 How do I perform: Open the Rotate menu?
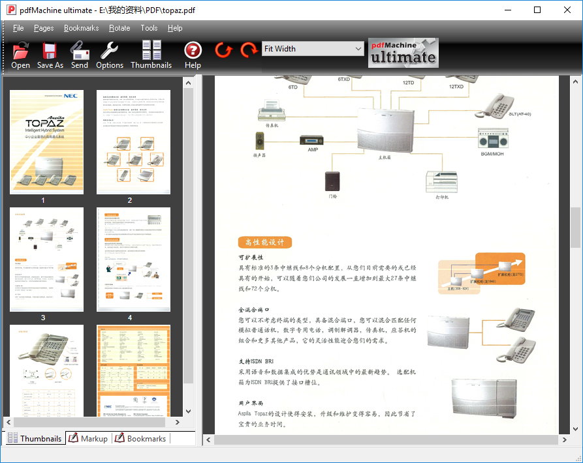click(119, 28)
